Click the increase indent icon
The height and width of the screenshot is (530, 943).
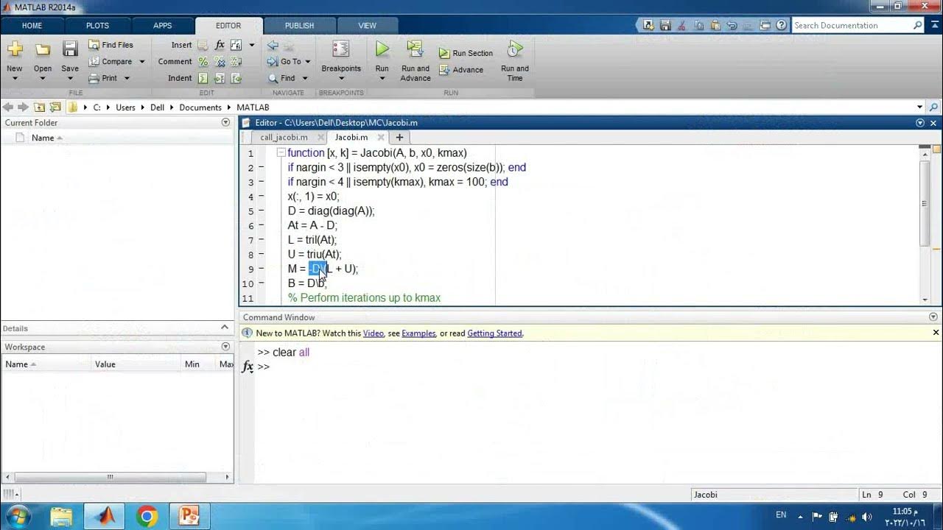(220, 78)
